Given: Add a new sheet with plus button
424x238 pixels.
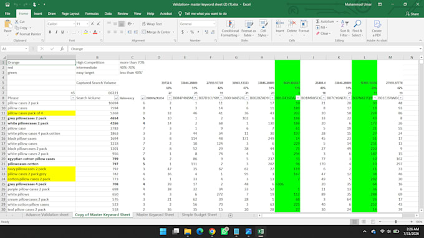Looking at the screenshot, I should click(230, 216).
